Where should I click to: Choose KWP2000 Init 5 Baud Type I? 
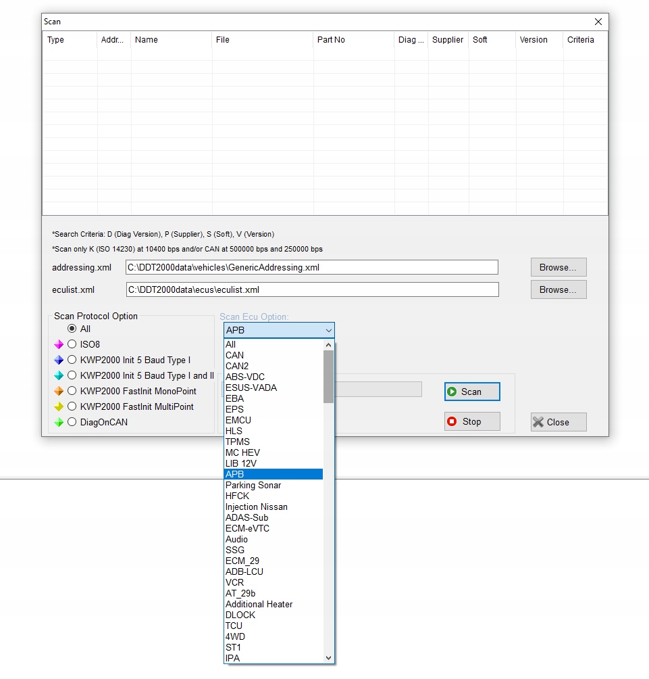click(x=72, y=360)
